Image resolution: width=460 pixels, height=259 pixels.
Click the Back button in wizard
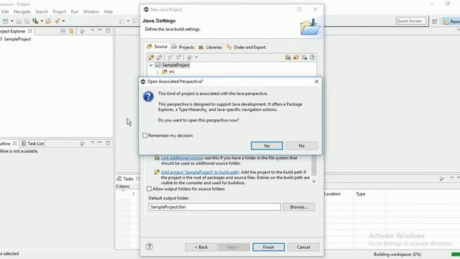[x=201, y=247]
